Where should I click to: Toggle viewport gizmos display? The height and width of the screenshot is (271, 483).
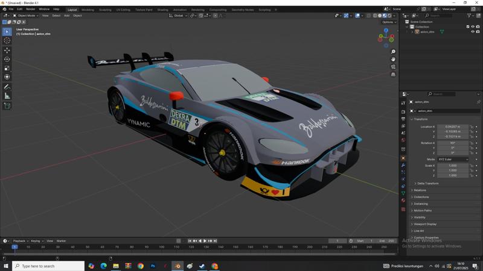pos(346,16)
